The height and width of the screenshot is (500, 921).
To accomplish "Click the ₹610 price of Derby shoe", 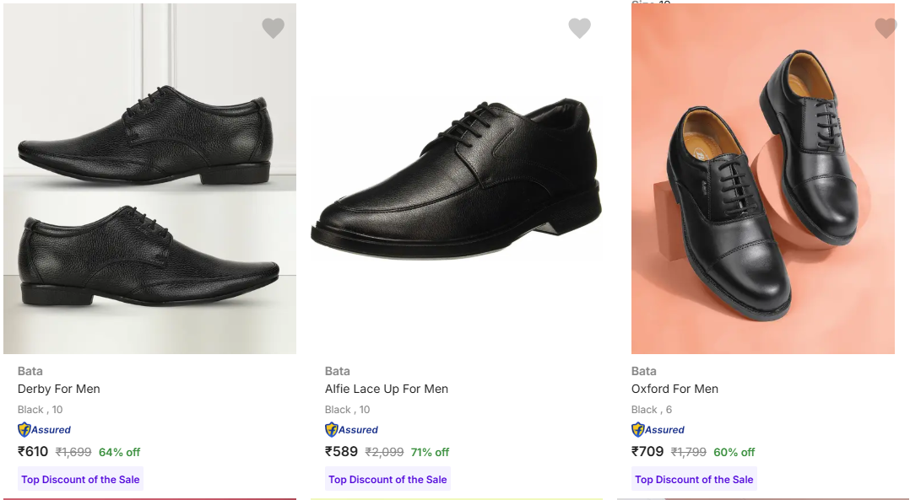I will point(34,452).
